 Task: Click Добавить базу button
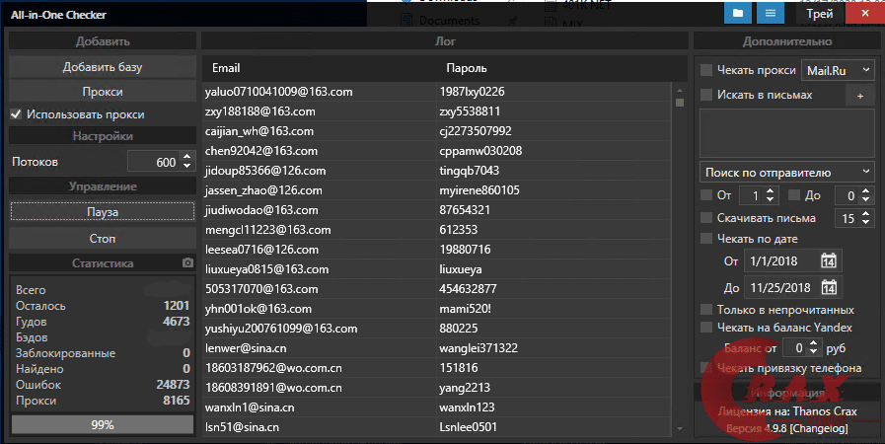point(103,66)
